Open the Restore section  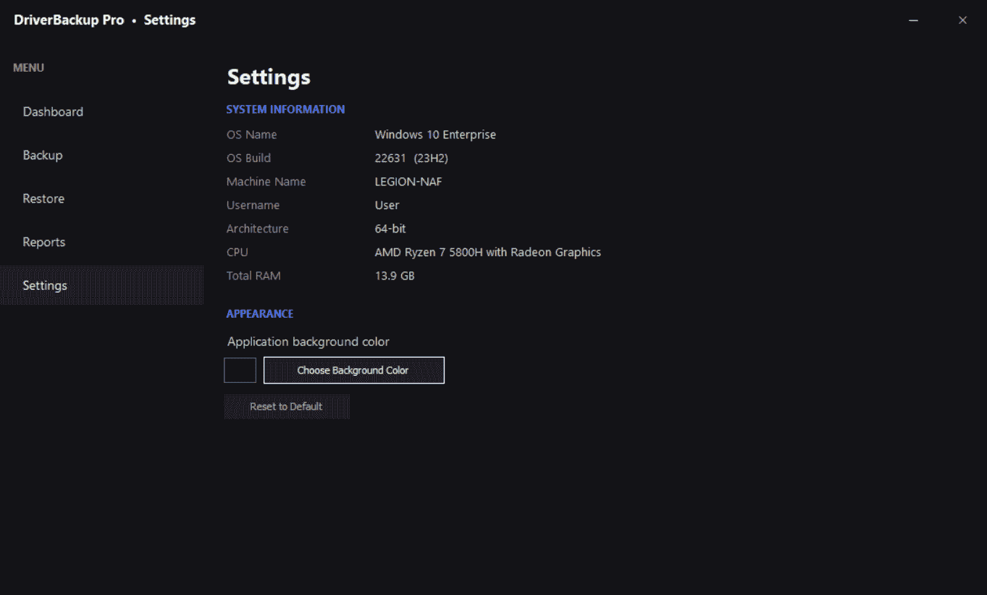pyautogui.click(x=43, y=198)
